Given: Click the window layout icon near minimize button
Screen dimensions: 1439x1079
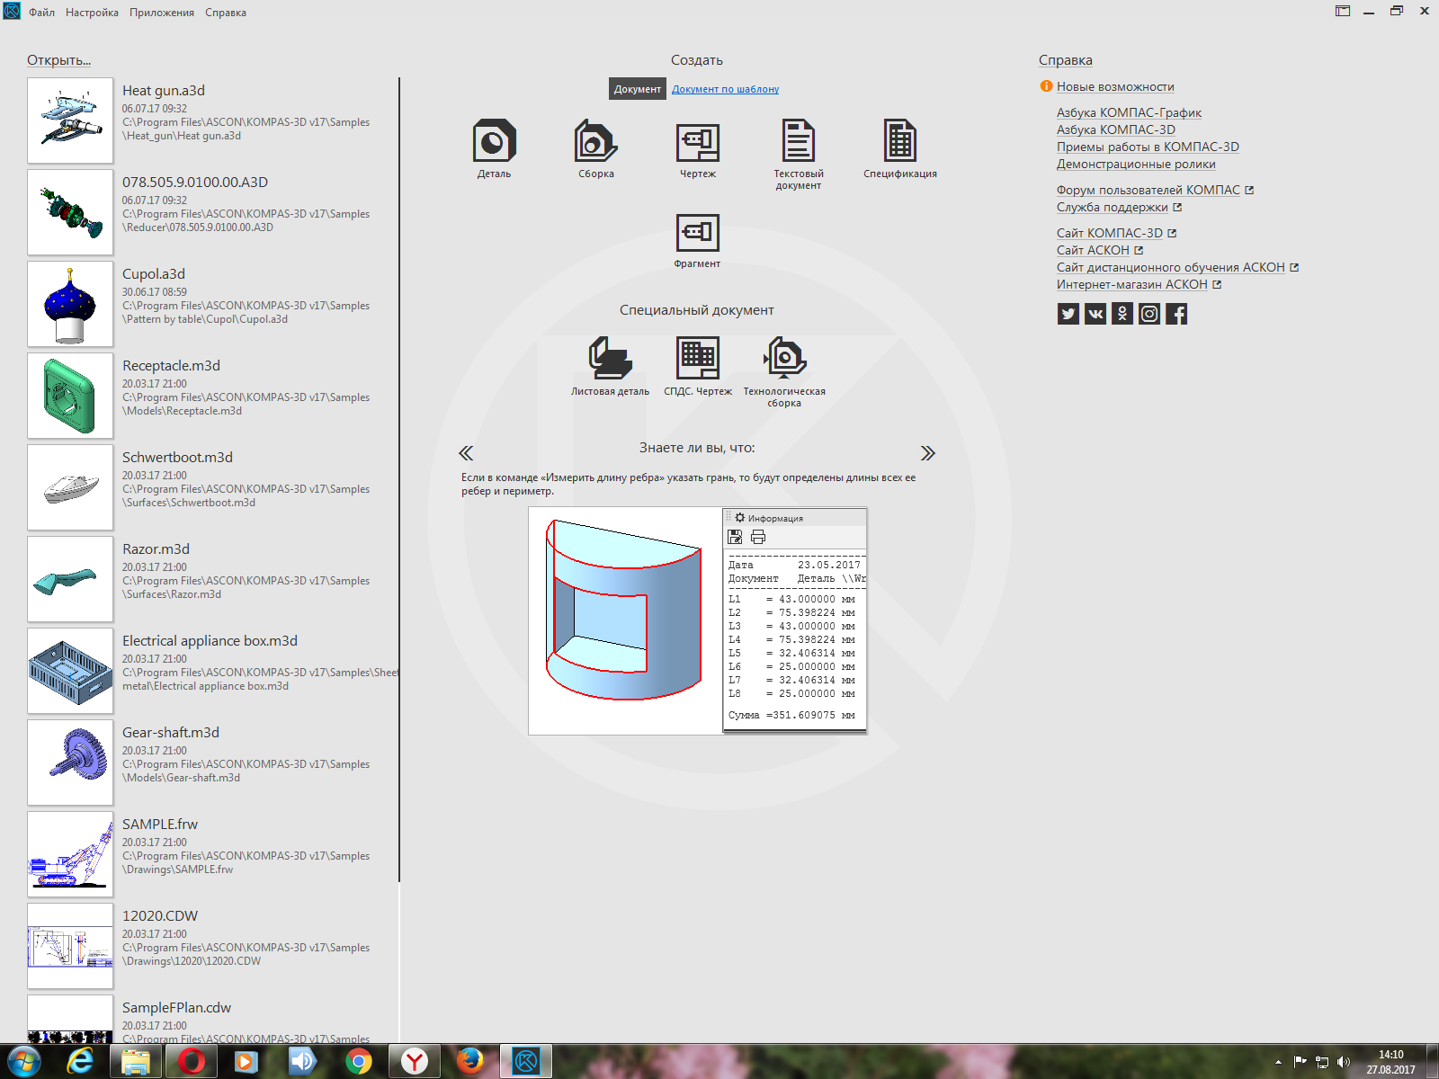Looking at the screenshot, I should point(1343,11).
